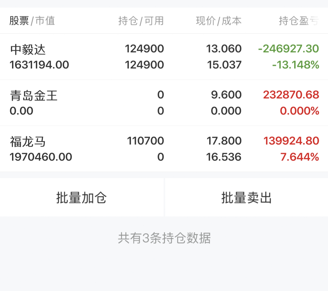Select 青岛金王 market value 0.00
Image resolution: width=328 pixels, height=291 pixels.
(22, 111)
